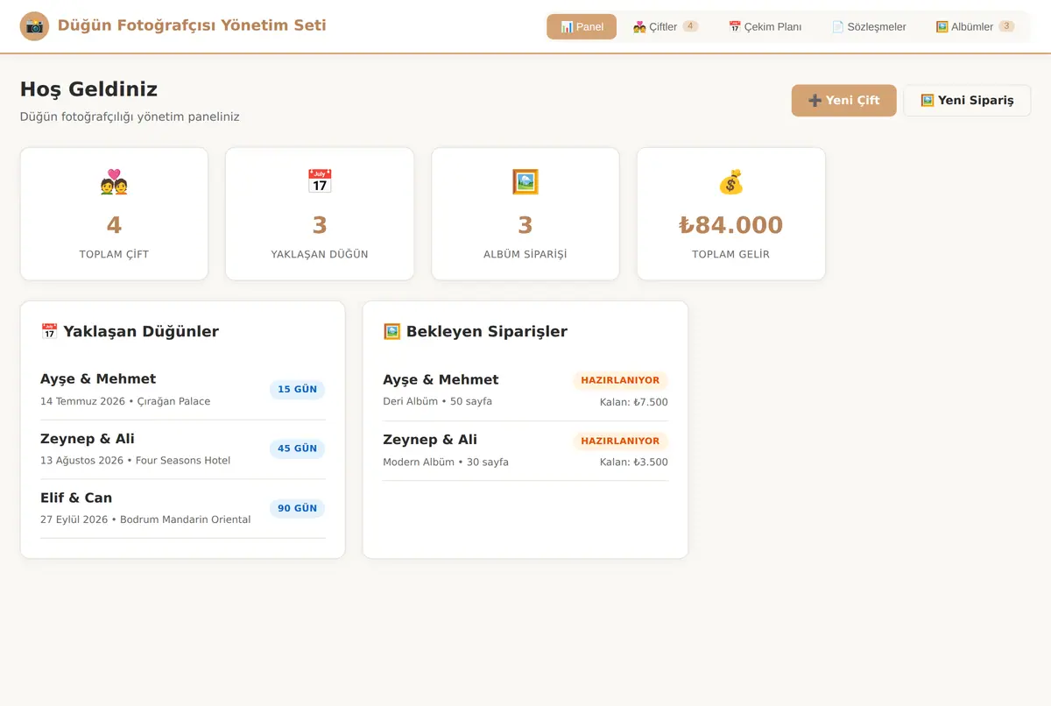Create an order with Yeni Sipariş button
Screen dimensions: 1051x706
(x=967, y=101)
